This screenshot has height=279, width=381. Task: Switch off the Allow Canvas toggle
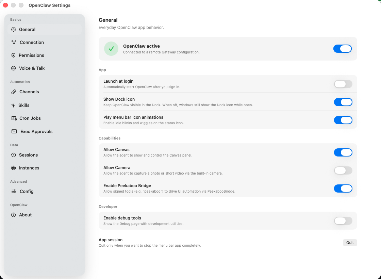point(343,152)
